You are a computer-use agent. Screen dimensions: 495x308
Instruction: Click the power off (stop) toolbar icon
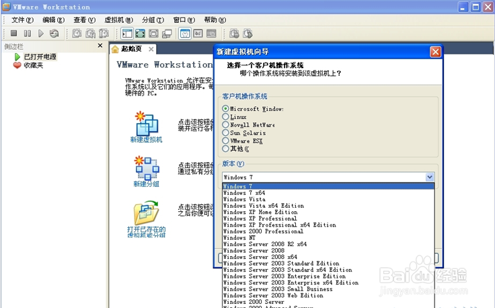point(13,33)
